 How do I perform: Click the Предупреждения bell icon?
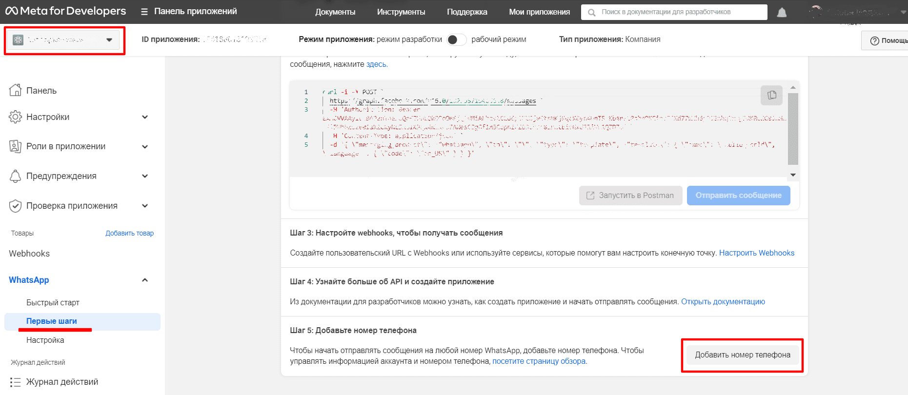pos(16,176)
